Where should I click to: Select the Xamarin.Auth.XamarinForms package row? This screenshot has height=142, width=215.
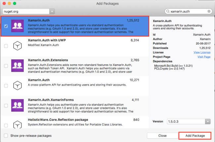[x=83, y=106]
